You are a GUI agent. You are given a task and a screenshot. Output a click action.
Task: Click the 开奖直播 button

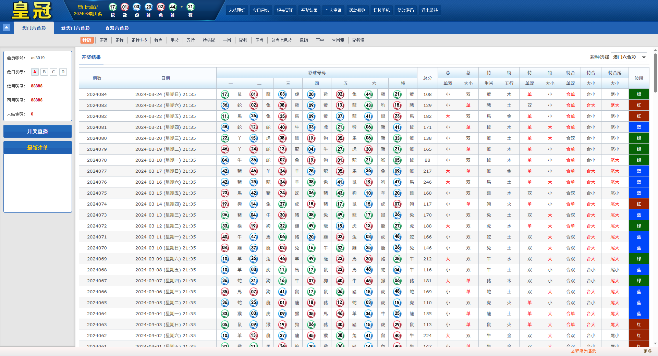[x=38, y=131]
